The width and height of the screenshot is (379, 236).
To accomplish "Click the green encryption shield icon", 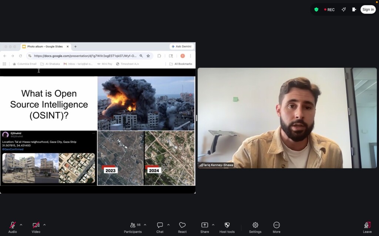I will point(316,10).
